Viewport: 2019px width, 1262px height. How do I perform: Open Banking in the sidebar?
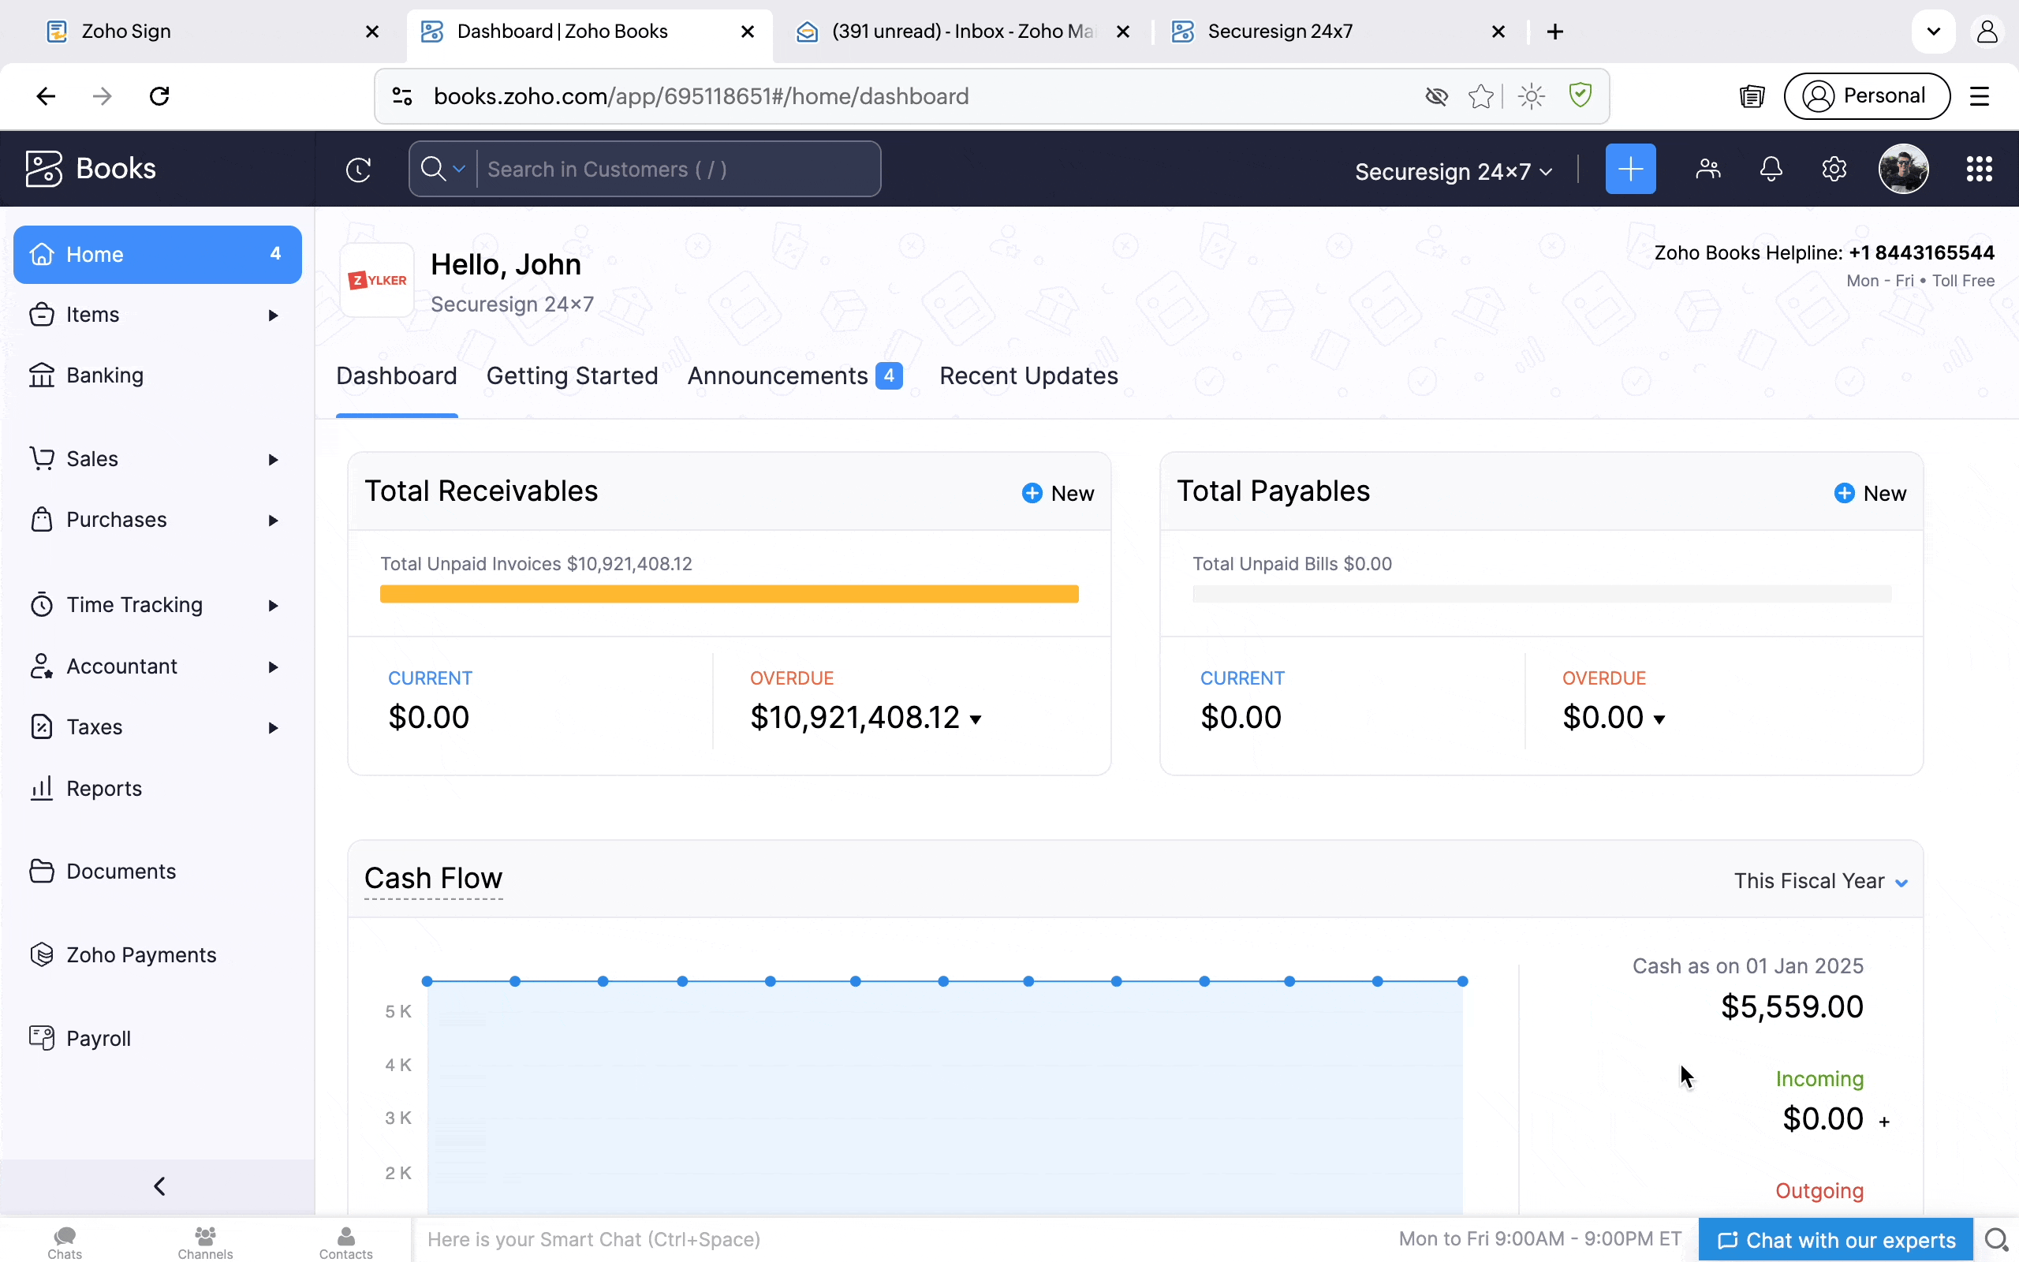104,375
